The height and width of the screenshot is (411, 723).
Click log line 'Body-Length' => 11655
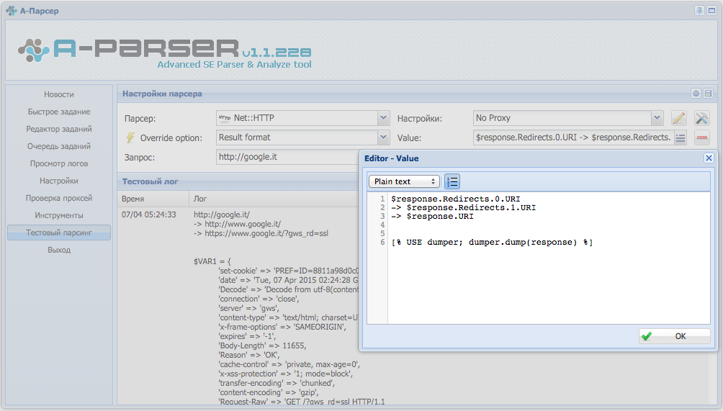262,345
